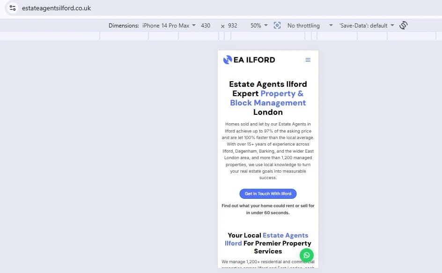Viewport: 442px width, 273px height.
Task: Open the 'Save-Data': default dropdown
Action: (x=367, y=26)
